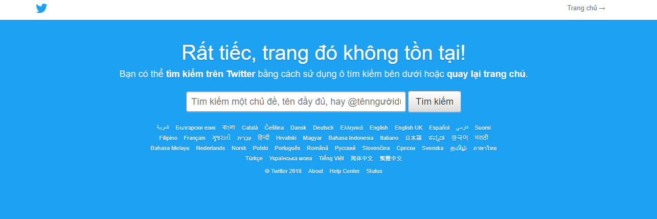Image resolution: width=657 pixels, height=219 pixels.
Task: Click the Tìm kiếm button
Action: pos(435,102)
